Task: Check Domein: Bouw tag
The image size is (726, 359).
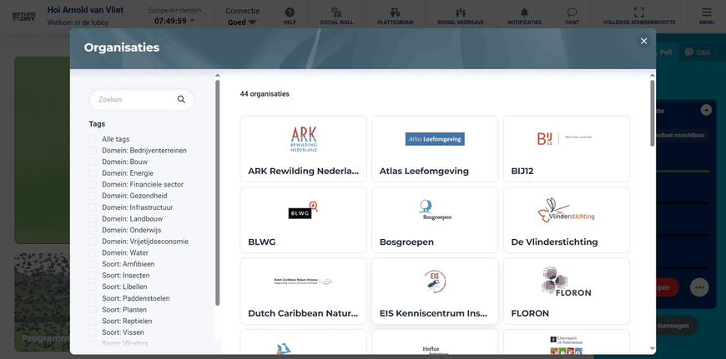Action: coord(93,162)
